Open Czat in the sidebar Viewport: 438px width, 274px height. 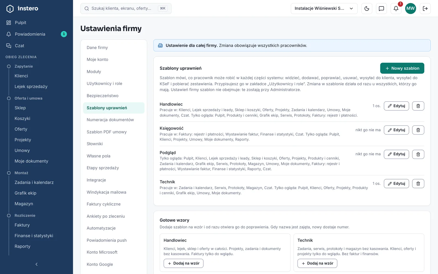(36, 45)
